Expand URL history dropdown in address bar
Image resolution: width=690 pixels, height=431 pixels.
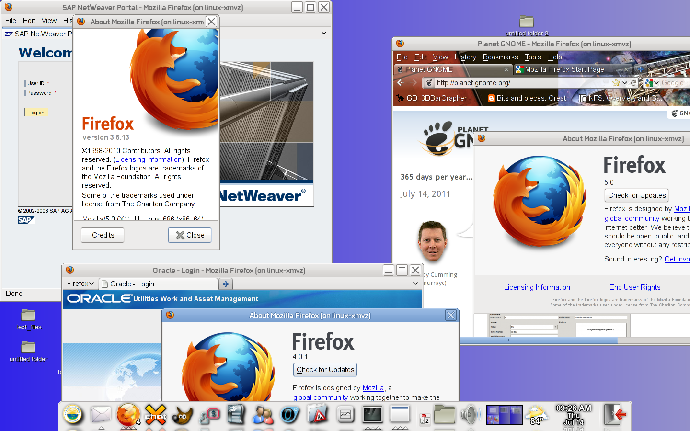coord(625,83)
